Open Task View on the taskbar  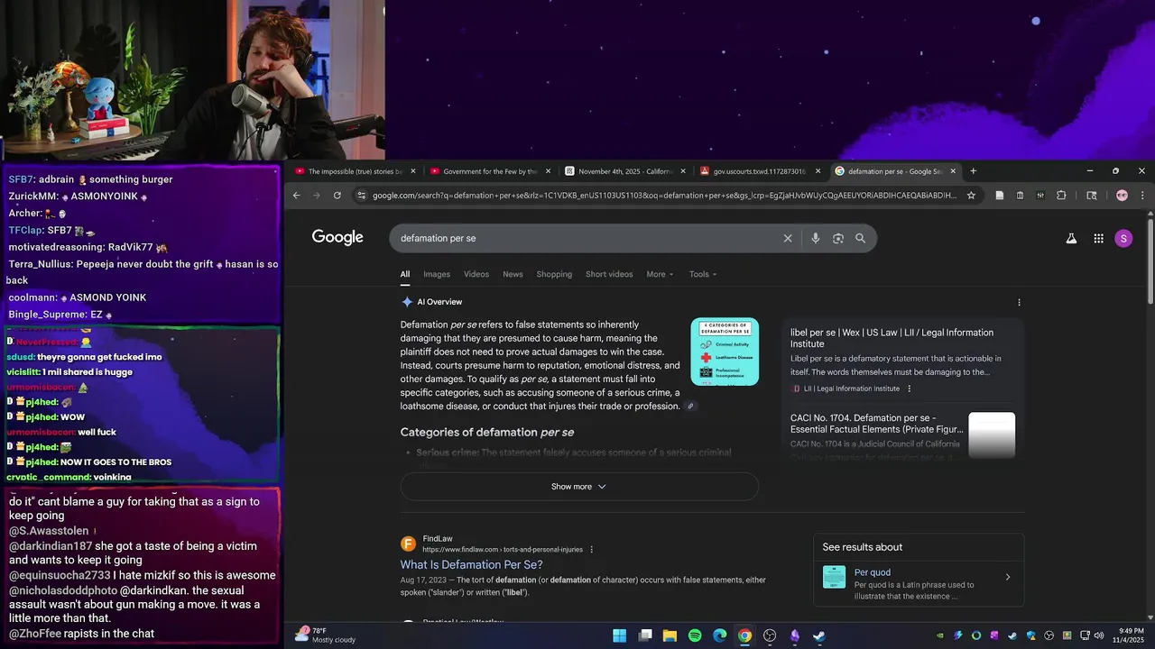click(645, 635)
